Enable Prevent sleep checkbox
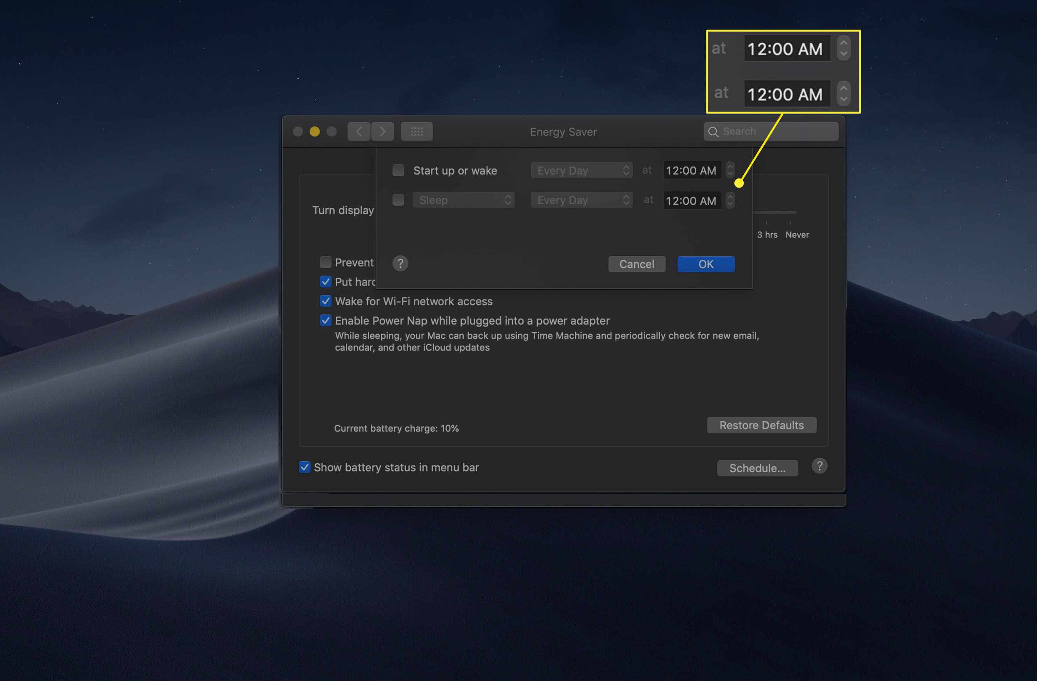Image resolution: width=1037 pixels, height=681 pixels. [x=326, y=262]
